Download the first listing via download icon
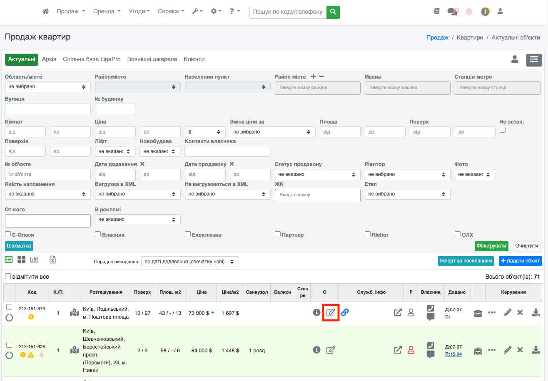 pyautogui.click(x=536, y=313)
